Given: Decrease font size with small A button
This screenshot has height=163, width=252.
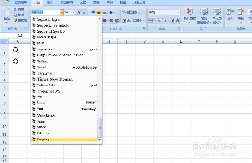Looking at the screenshot, I should [x=84, y=12].
